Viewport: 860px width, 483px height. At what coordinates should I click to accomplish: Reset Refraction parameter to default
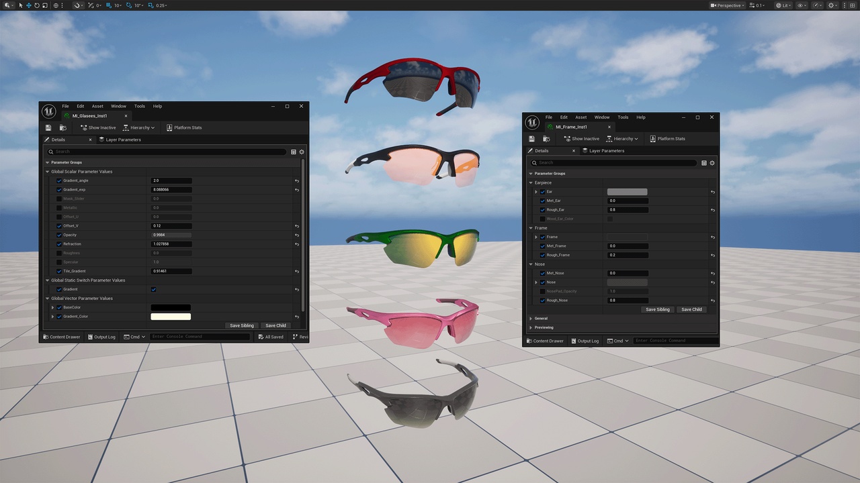pyautogui.click(x=297, y=244)
